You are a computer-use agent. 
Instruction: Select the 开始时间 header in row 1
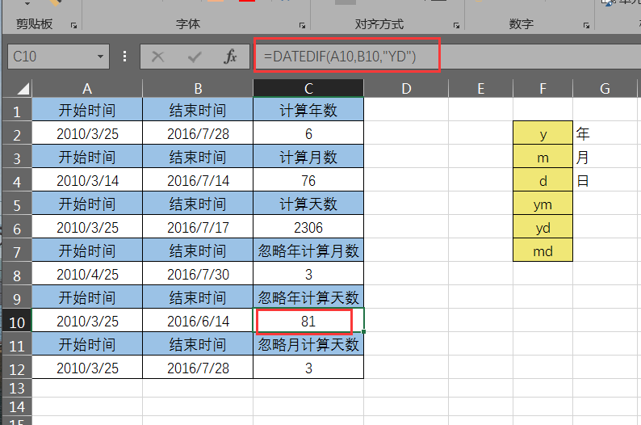87,110
